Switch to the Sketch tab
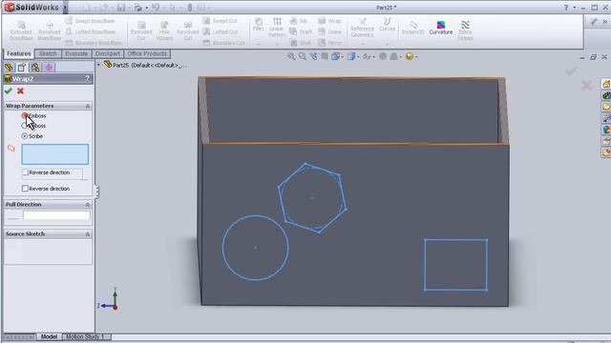 [48, 54]
